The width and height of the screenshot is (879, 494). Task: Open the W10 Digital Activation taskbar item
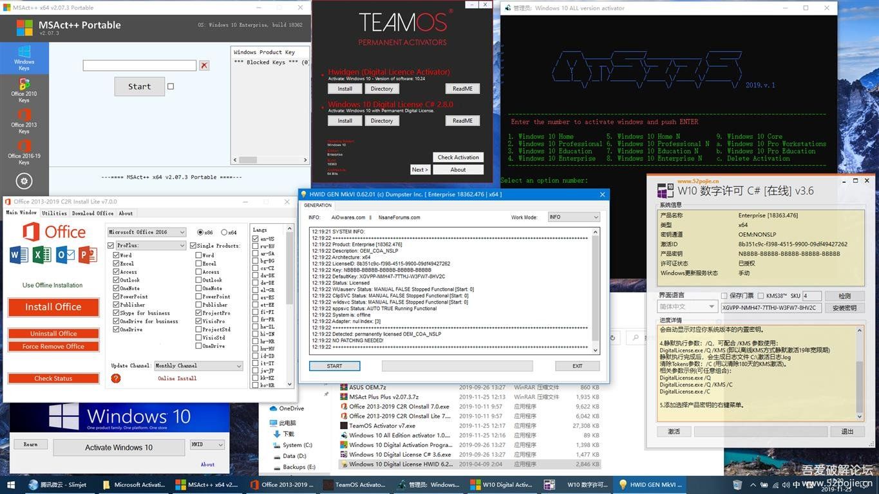pos(501,484)
